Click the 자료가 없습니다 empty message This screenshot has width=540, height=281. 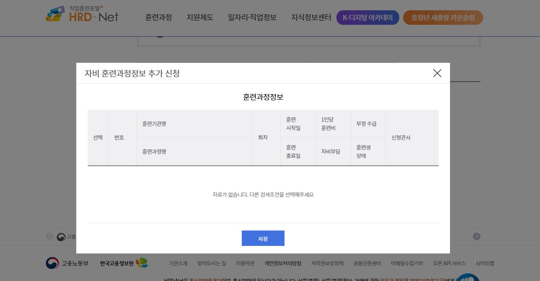point(263,194)
